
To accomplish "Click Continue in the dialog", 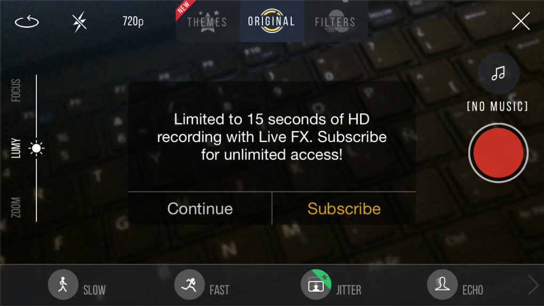I will pos(200,209).
